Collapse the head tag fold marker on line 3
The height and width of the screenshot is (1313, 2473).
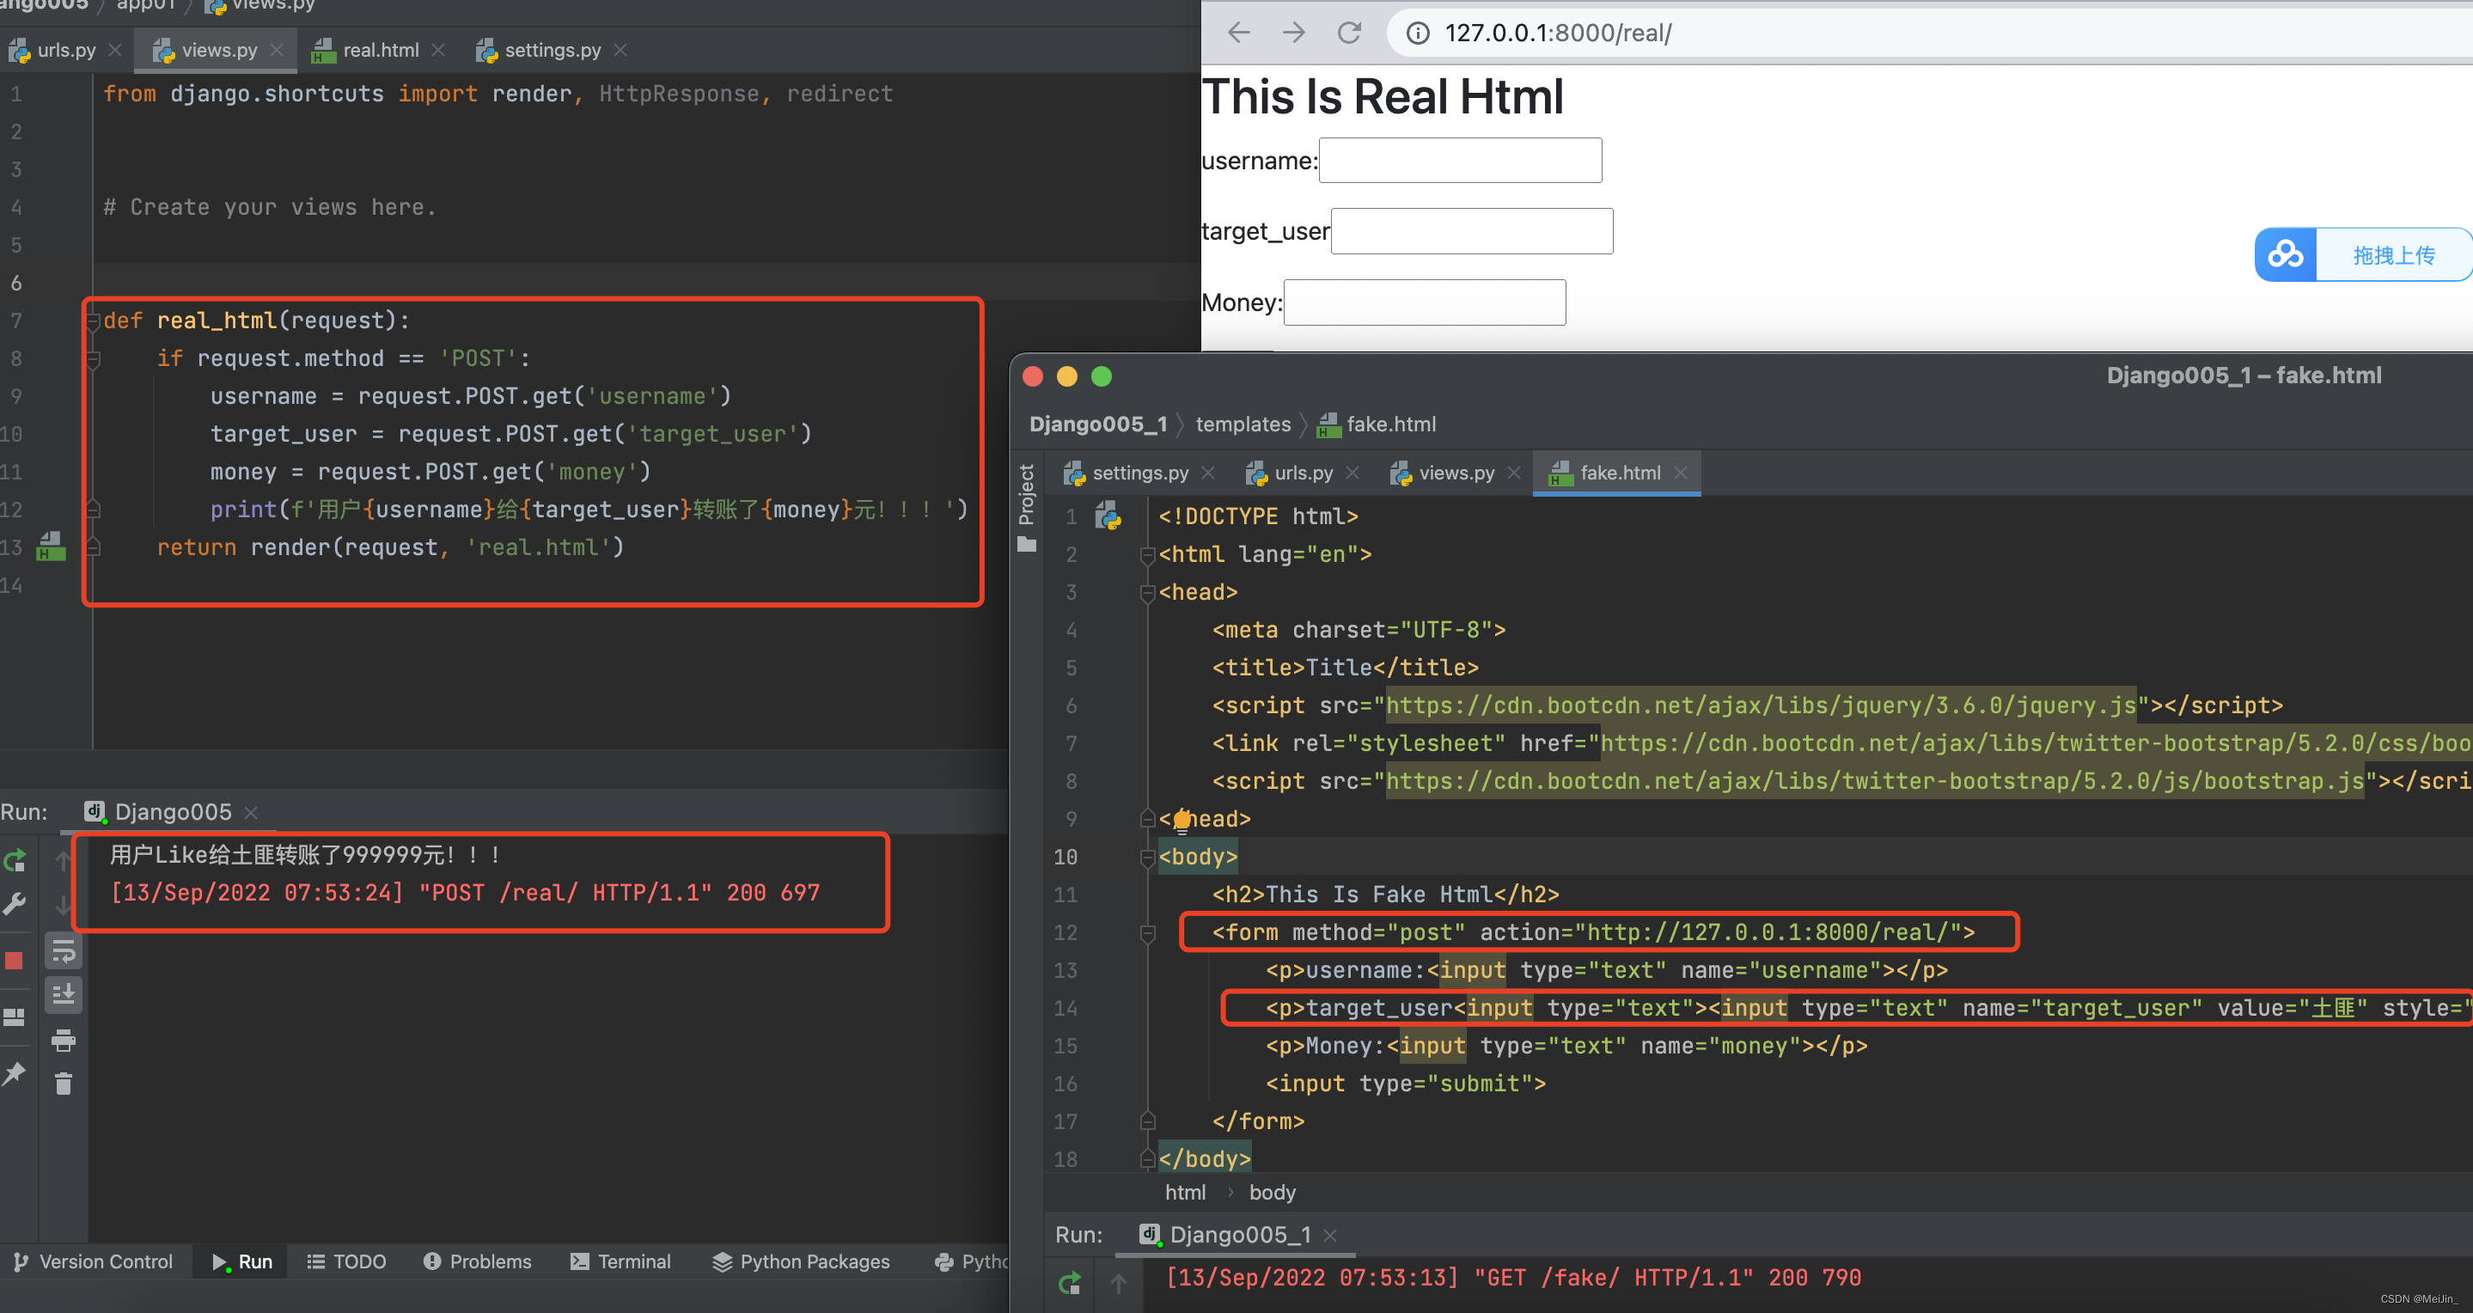pyautogui.click(x=1146, y=593)
